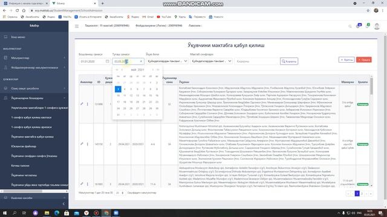Screen dimensions: 387x217
Task: Open the study language dropdown
Action: (167, 61)
